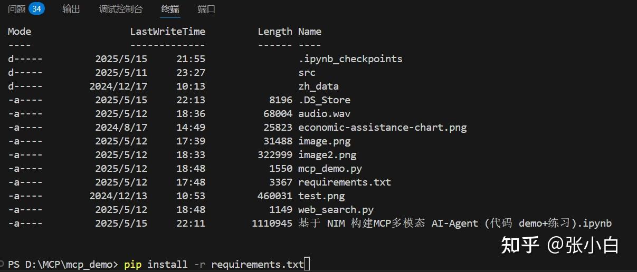
Task: Switch to the 输出 tab
Action: coord(71,9)
